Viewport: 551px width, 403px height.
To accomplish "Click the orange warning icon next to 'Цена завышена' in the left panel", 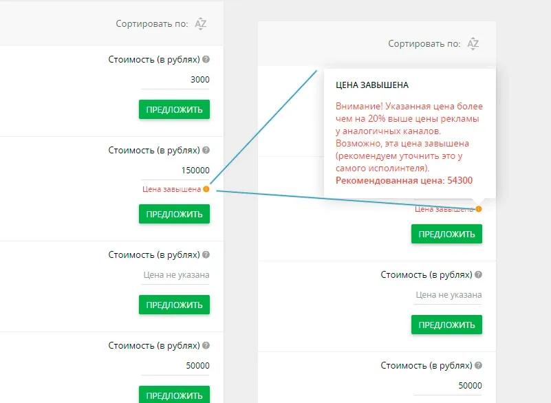I will [x=206, y=189].
